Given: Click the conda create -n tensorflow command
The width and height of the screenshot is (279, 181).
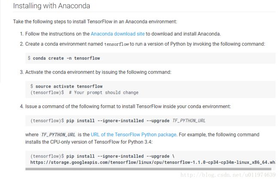Looking at the screenshot, I should 67,58.
